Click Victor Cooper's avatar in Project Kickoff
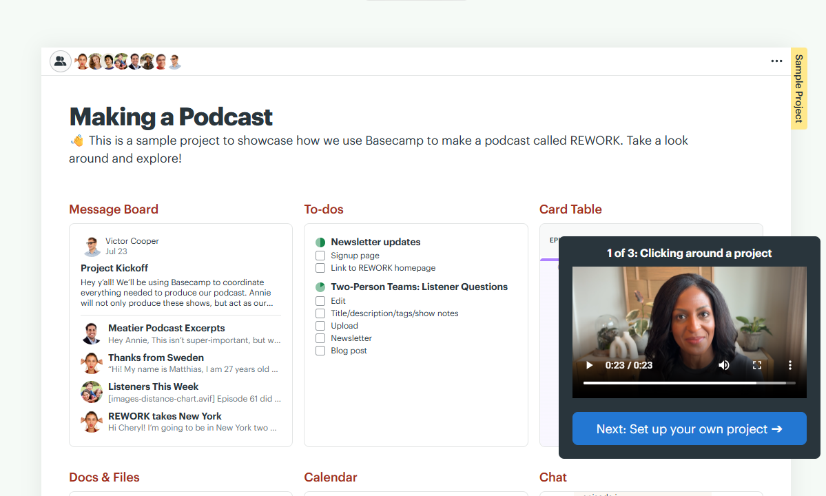The image size is (826, 496). (92, 247)
